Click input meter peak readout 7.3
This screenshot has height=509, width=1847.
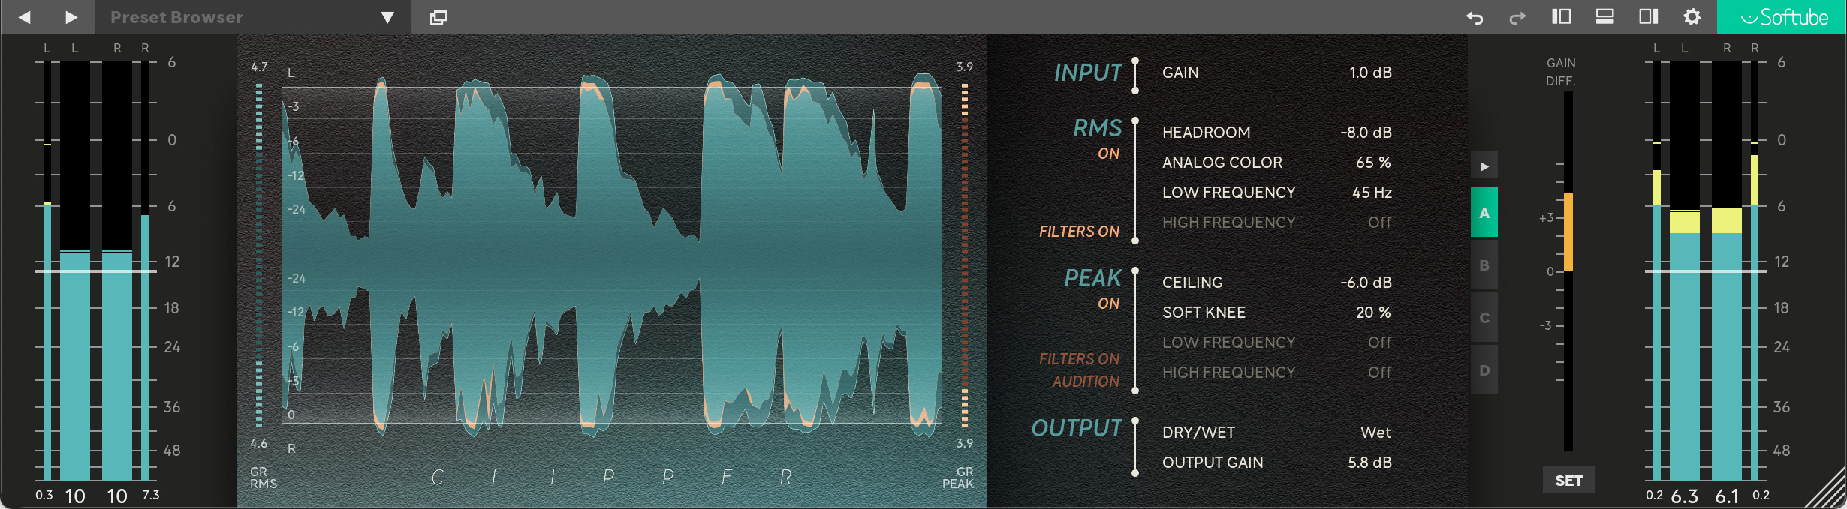151,495
